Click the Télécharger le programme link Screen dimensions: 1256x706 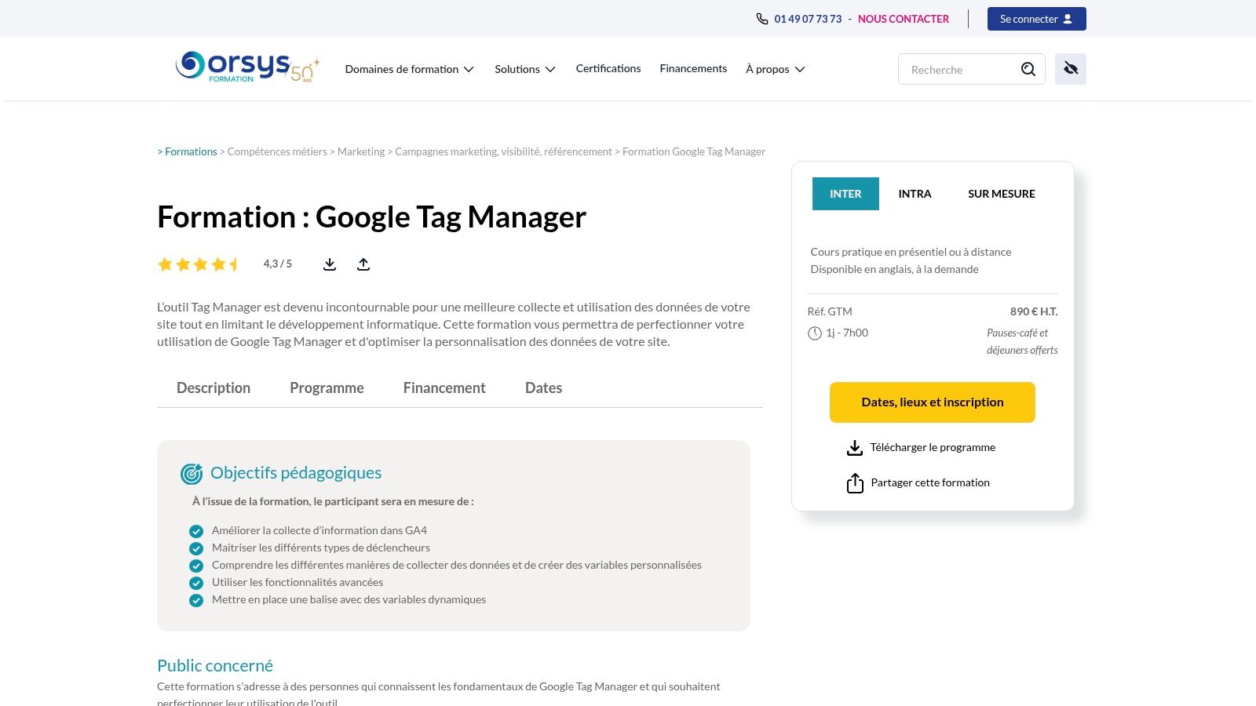coord(933,447)
